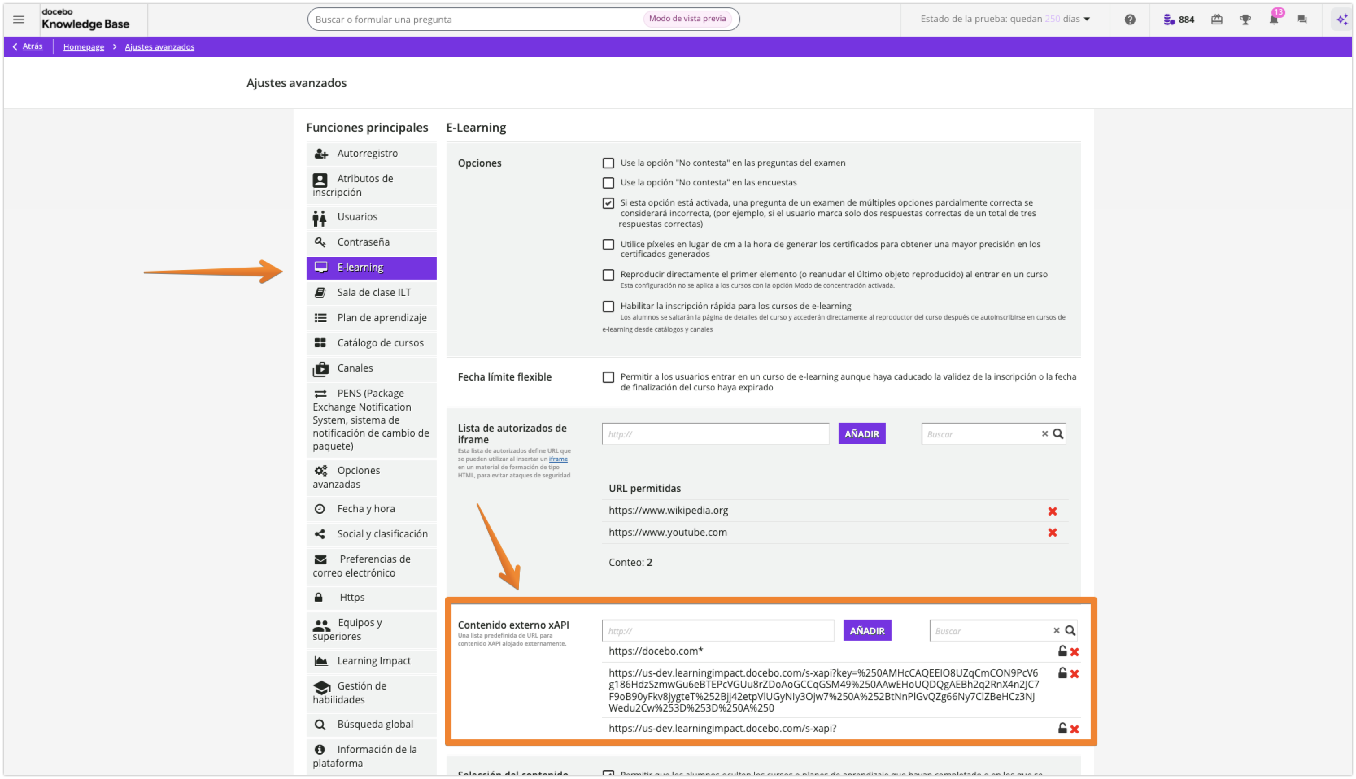Open the Contraseña settings section
The image size is (1356, 779).
point(371,242)
